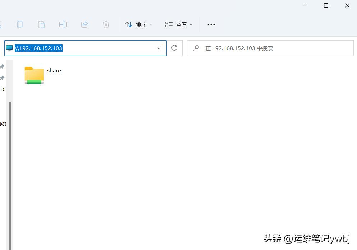
Task: Click the Delete trash icon on the toolbar
Action: click(106, 24)
